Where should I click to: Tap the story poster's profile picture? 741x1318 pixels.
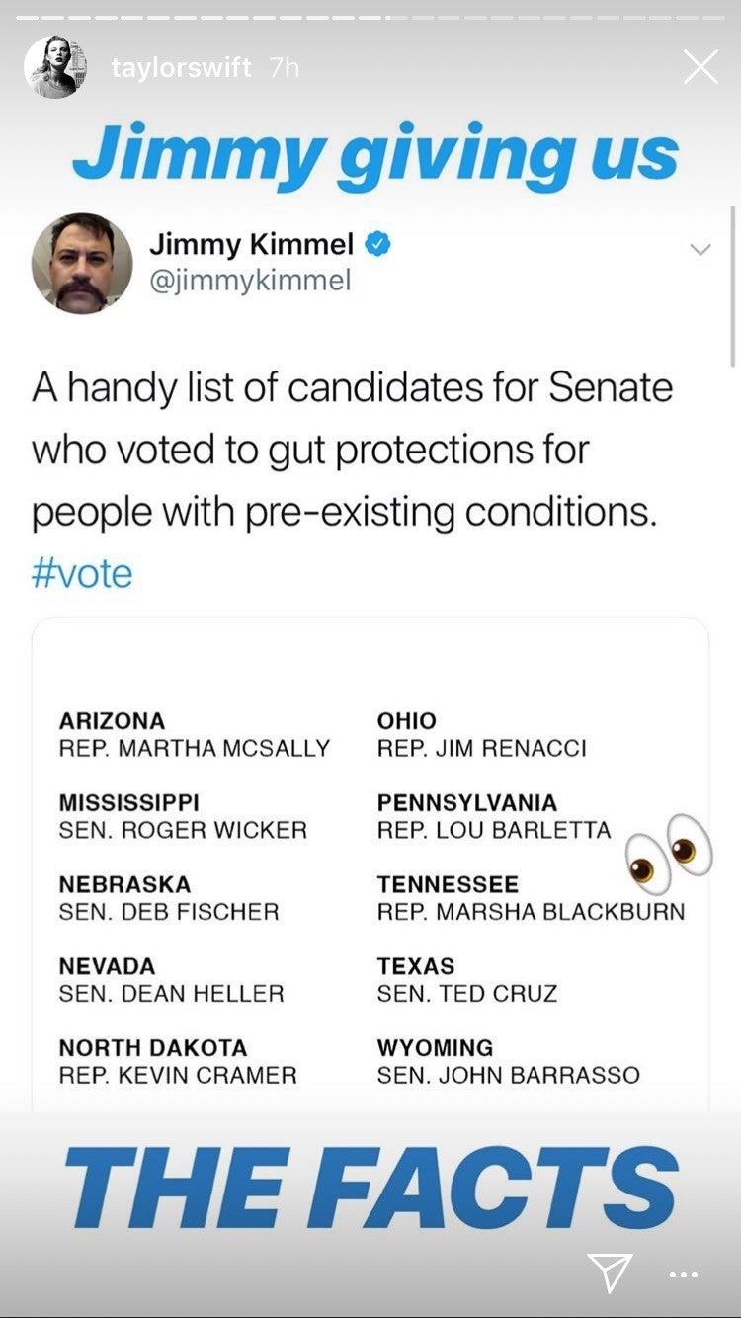[55, 67]
